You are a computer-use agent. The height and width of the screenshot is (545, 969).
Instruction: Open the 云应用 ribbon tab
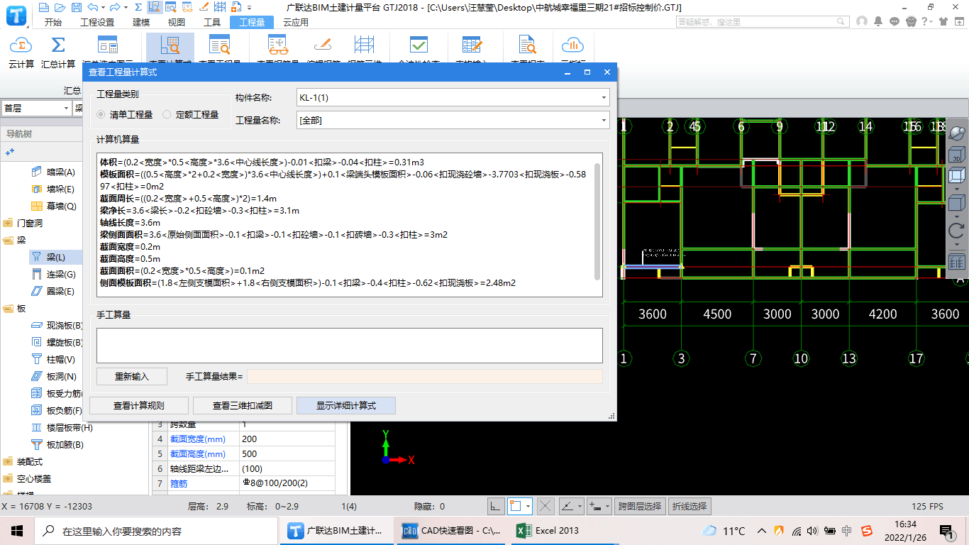click(296, 22)
